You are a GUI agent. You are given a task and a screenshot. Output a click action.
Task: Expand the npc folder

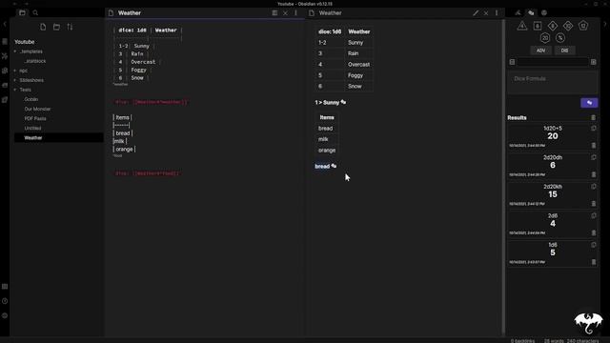pyautogui.click(x=23, y=71)
